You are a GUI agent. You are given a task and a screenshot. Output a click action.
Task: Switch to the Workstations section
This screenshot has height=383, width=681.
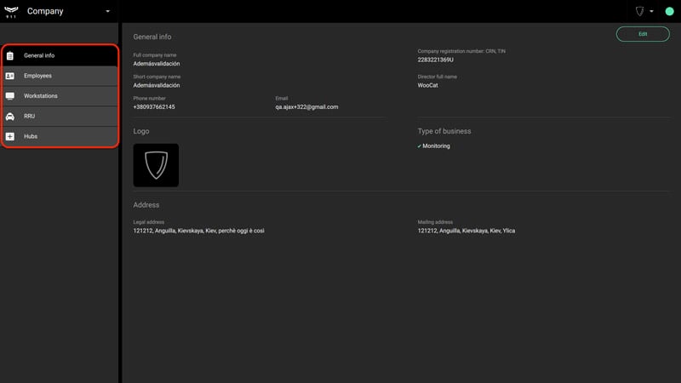(x=60, y=96)
